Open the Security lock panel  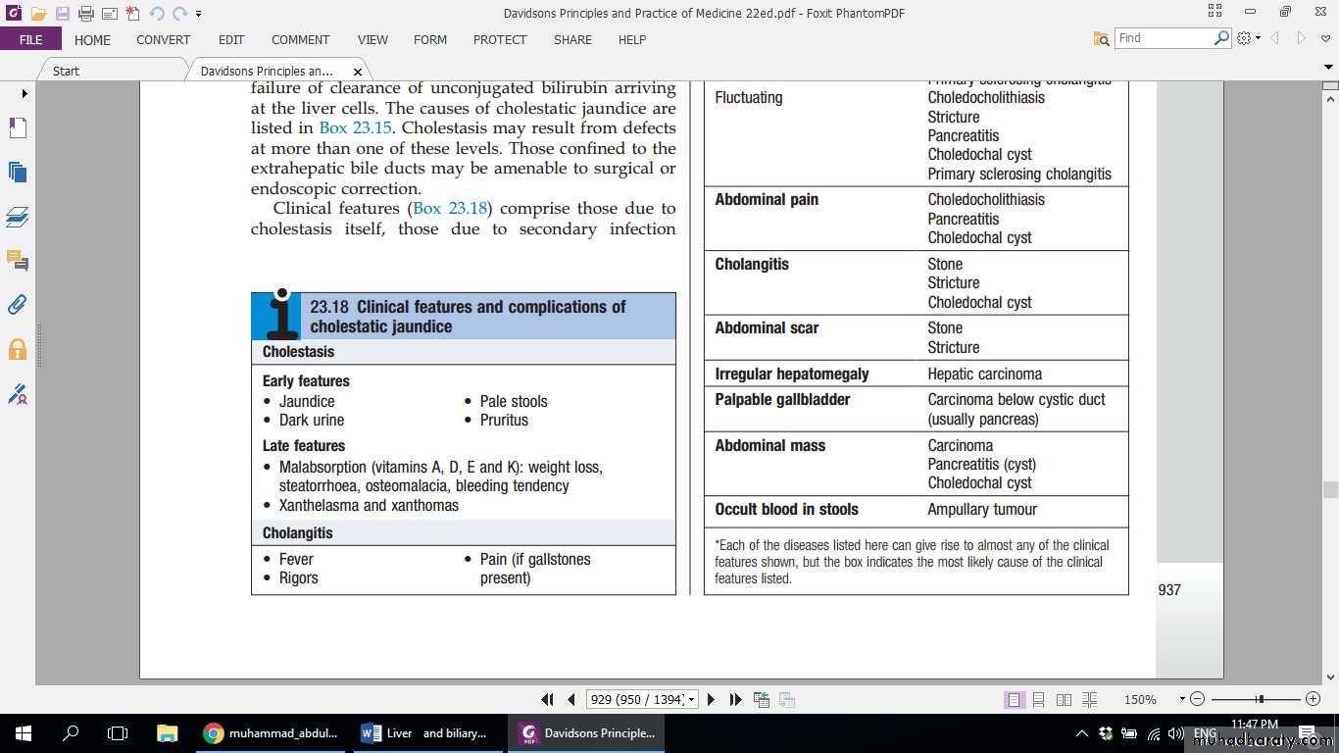point(17,349)
